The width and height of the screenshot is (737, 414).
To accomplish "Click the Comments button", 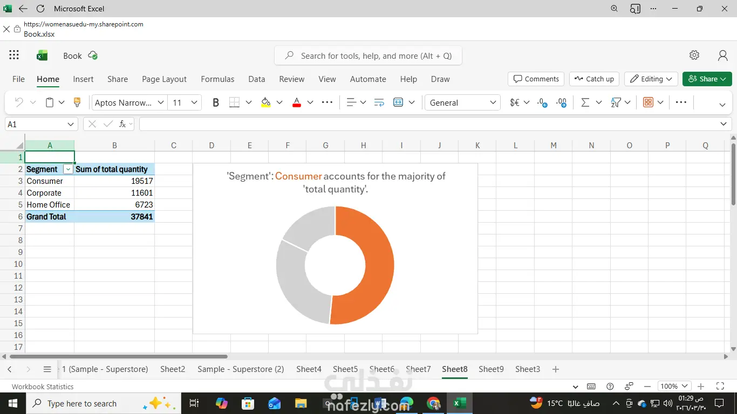I will [x=536, y=79].
